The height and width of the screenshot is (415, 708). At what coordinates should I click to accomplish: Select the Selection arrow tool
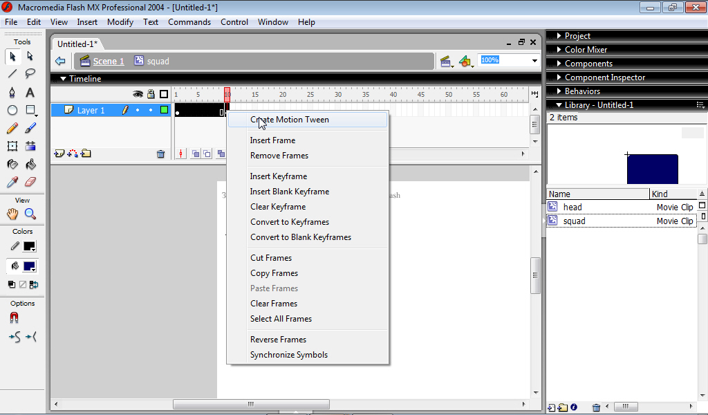12,56
